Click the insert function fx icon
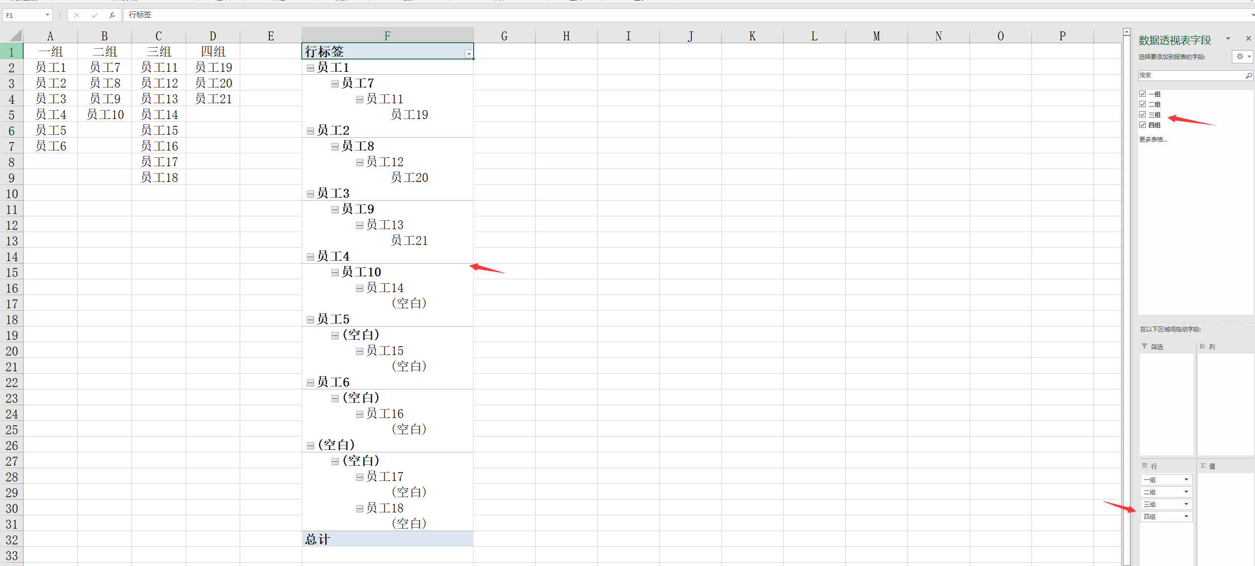This screenshot has height=566, width=1255. [112, 15]
